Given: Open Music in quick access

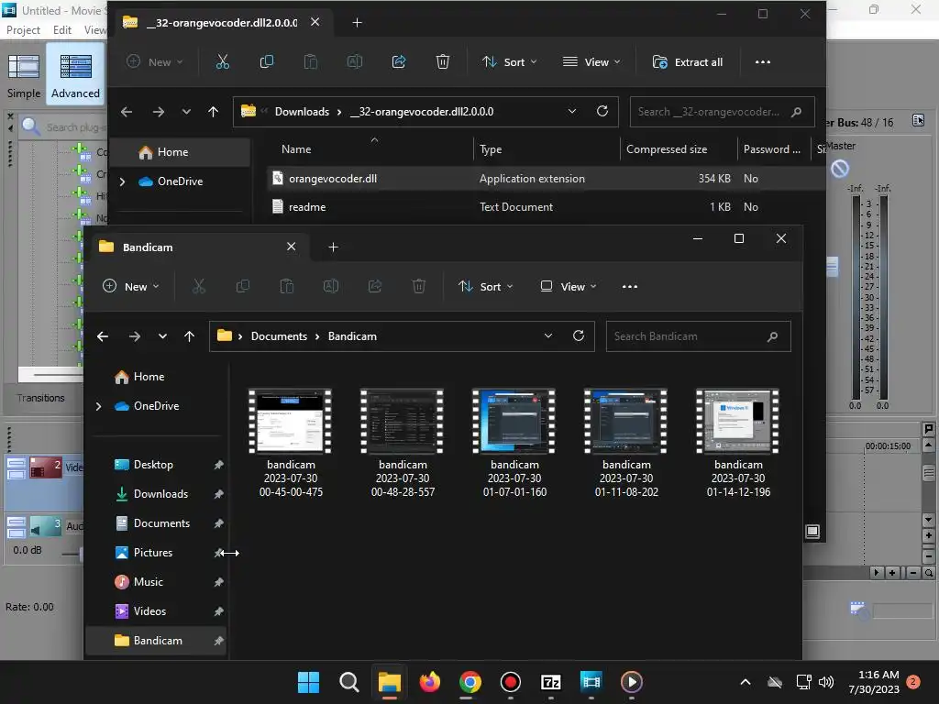Looking at the screenshot, I should (x=148, y=582).
